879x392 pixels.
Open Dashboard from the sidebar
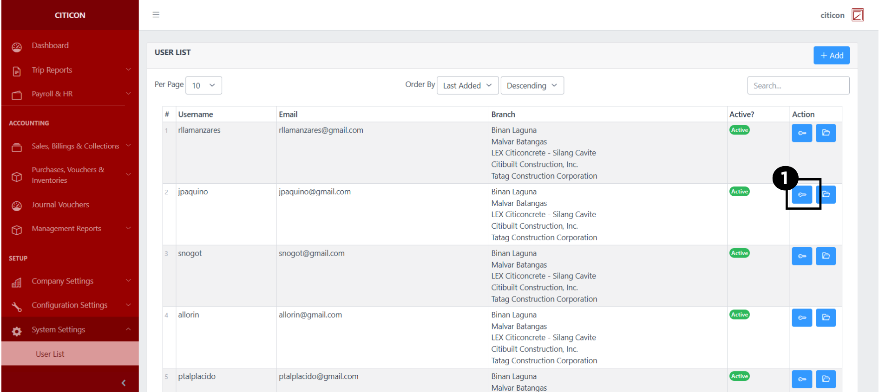(x=50, y=45)
